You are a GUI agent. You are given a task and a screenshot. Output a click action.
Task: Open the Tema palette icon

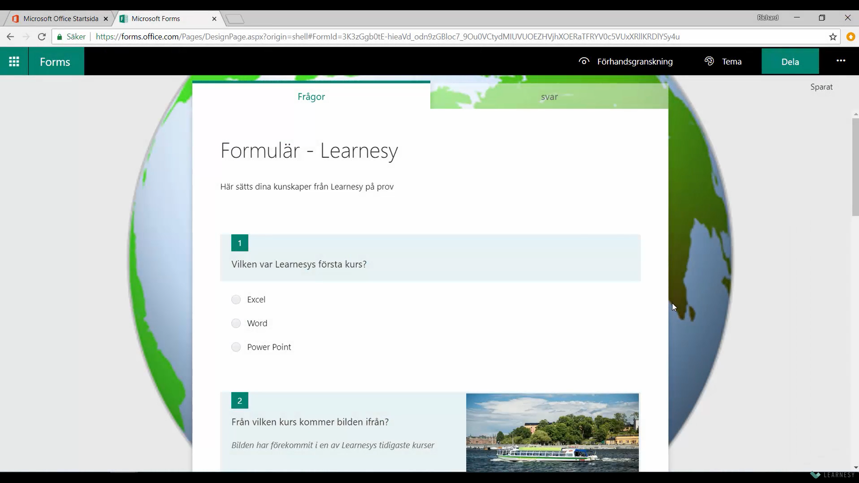click(x=709, y=61)
